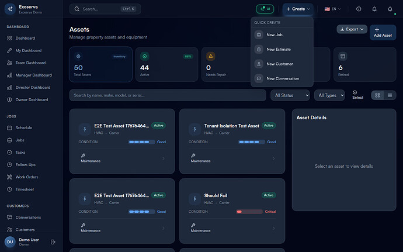Open the AI assistant sparkle button
This screenshot has height=252, width=403.
265,9
